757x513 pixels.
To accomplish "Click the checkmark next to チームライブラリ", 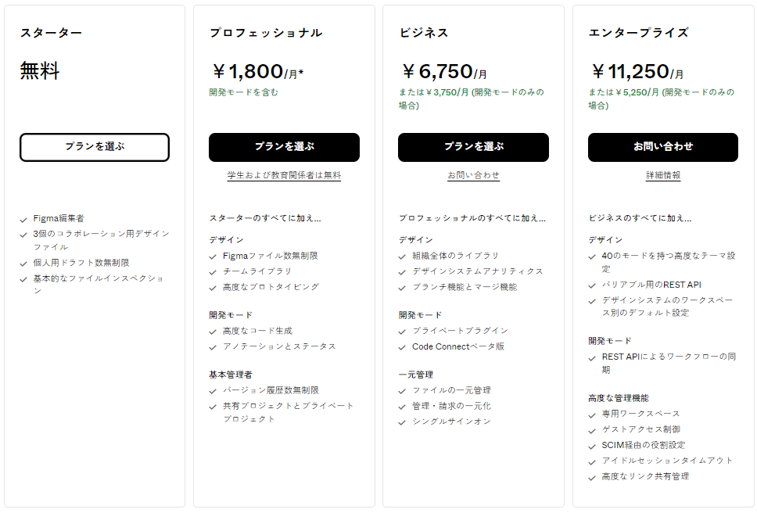I will [x=213, y=272].
